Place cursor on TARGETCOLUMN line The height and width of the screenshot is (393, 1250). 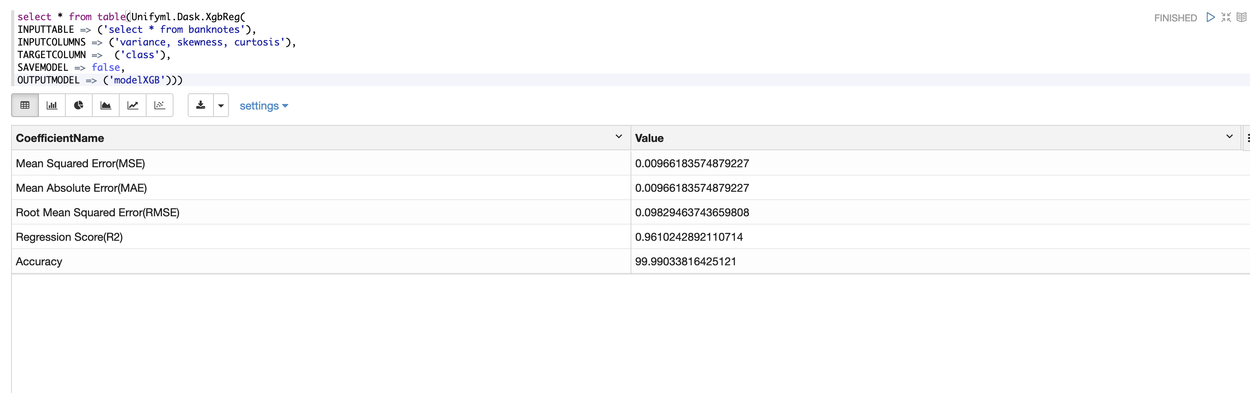coord(94,55)
